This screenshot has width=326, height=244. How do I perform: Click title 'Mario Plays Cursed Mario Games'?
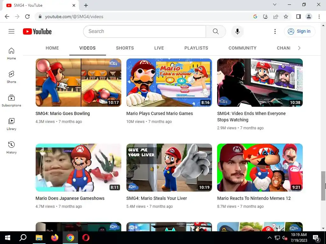(159, 113)
